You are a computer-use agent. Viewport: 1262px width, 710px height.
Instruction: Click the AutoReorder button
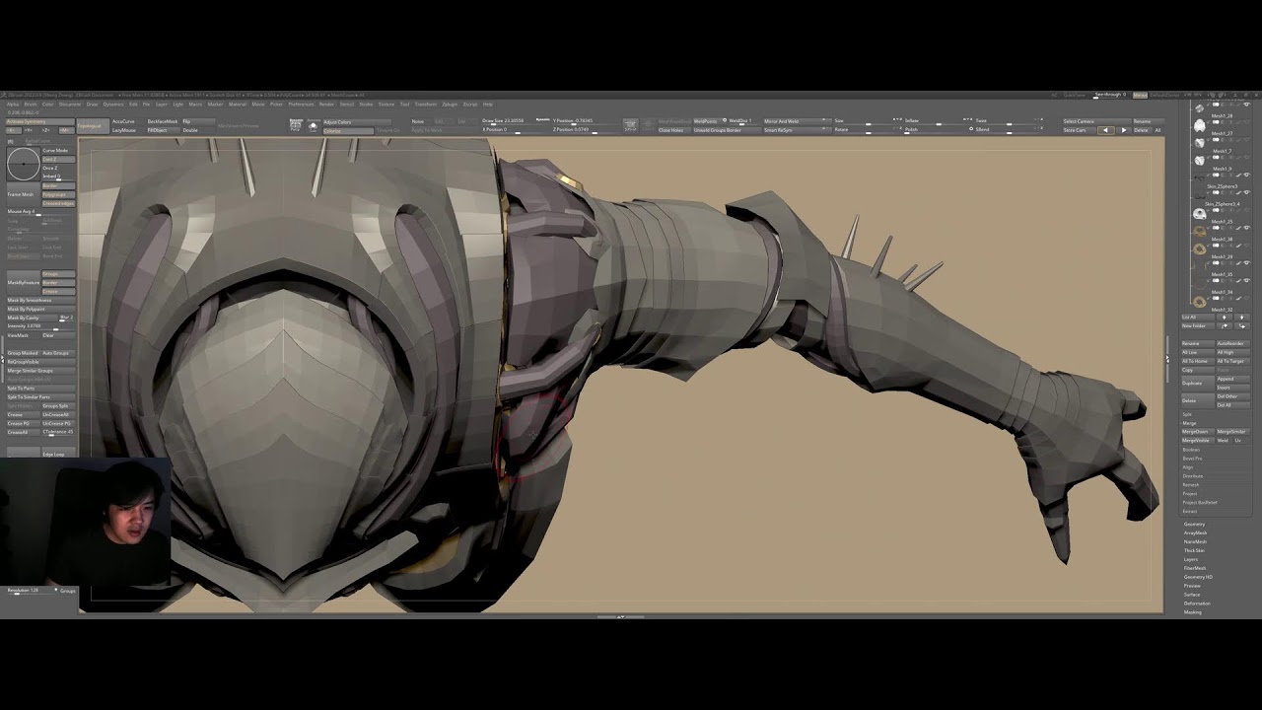point(1233,343)
